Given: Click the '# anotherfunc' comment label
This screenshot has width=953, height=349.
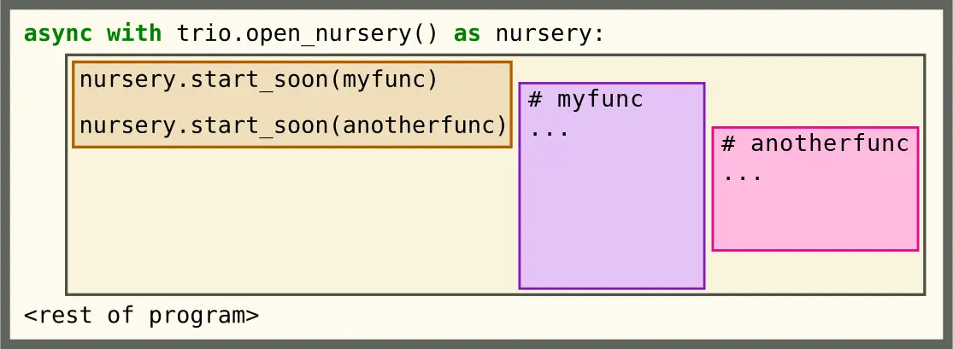Looking at the screenshot, I should (x=815, y=144).
